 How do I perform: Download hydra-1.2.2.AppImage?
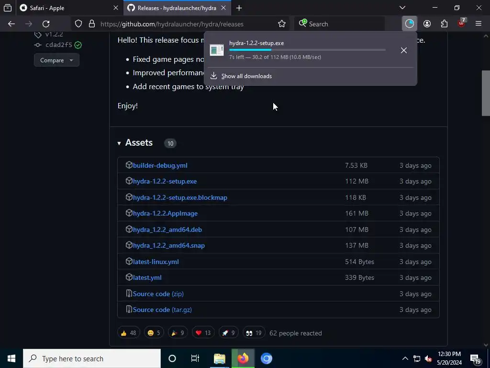[x=165, y=213]
